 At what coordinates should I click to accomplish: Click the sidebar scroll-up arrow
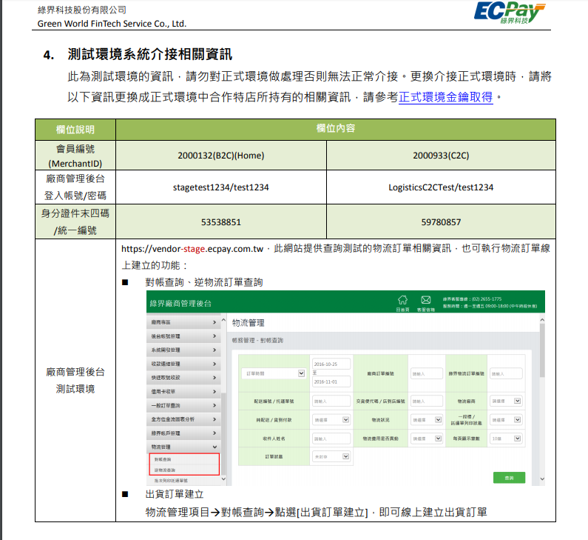[x=223, y=320]
